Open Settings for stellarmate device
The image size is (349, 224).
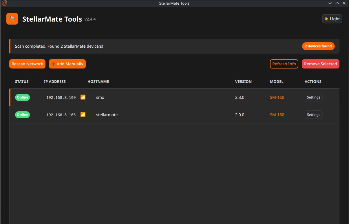(x=313, y=115)
